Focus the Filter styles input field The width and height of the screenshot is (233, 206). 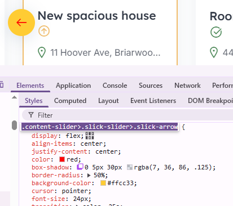[x=128, y=115]
